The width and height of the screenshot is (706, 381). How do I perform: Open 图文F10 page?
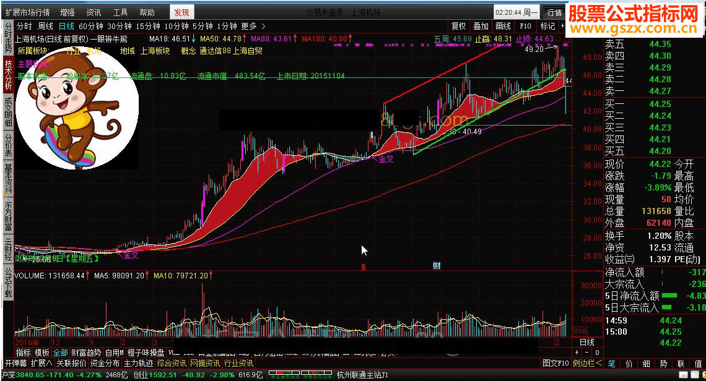(556, 363)
